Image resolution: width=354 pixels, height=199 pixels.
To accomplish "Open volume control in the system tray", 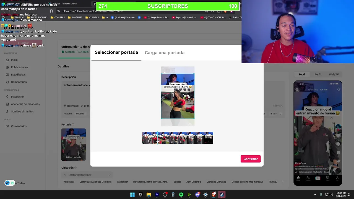I will 331,195.
